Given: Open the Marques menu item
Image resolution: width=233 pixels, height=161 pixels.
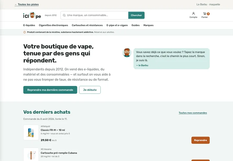Looking at the screenshot, I should [x=149, y=25].
